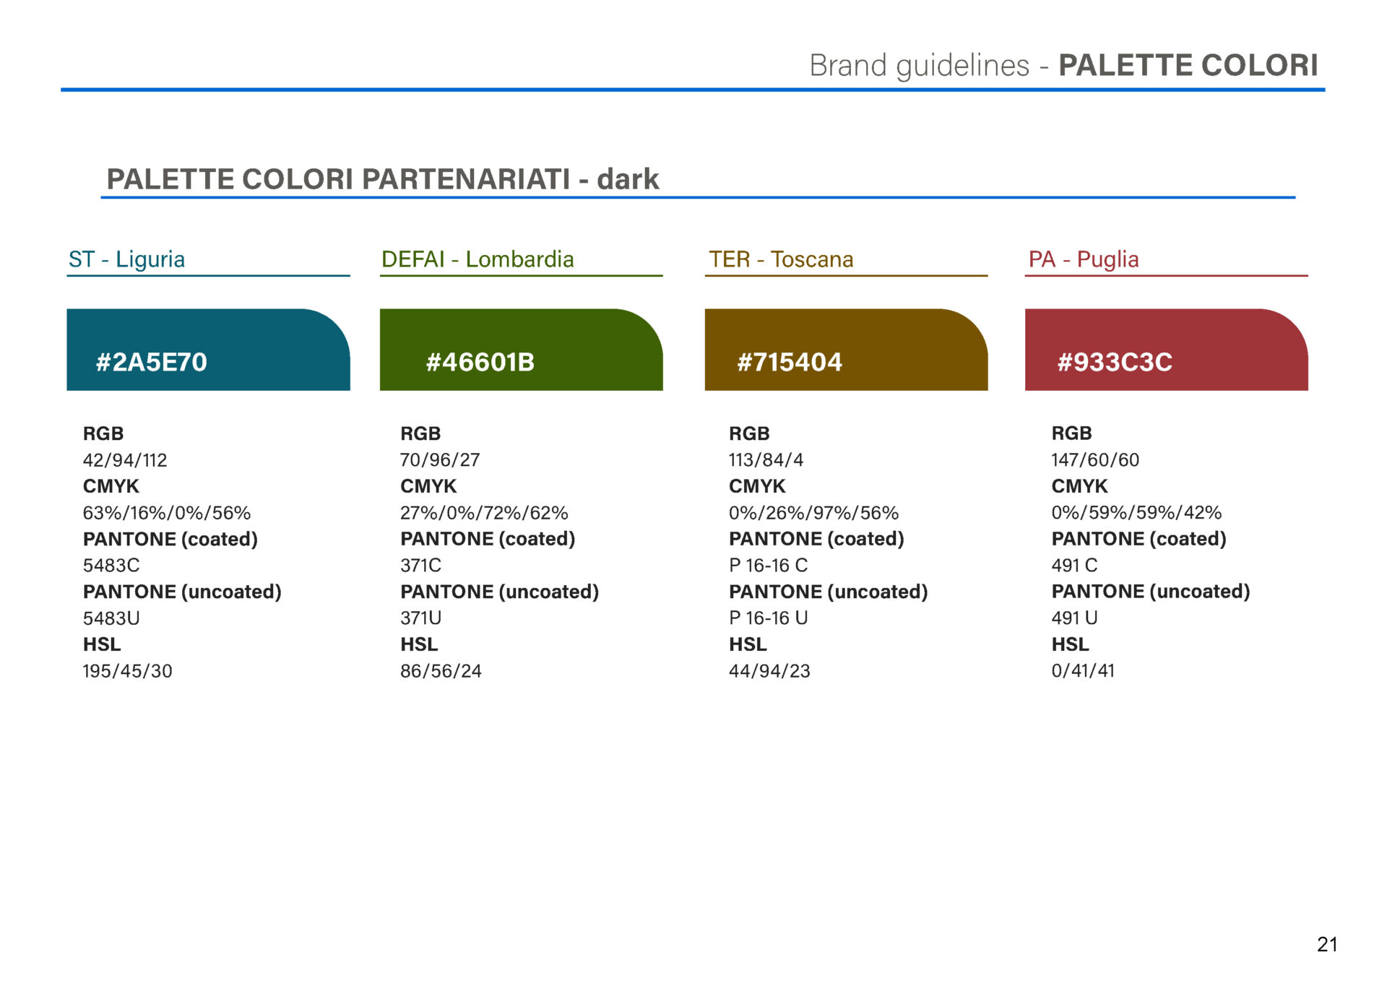Viewport: 1387px width, 981px height.
Task: Click the brown #715404 color swatch
Action: [x=846, y=350]
